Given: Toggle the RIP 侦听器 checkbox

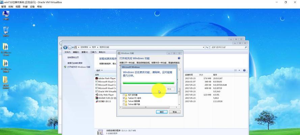Looking at the screenshot, I should click(x=124, y=95).
